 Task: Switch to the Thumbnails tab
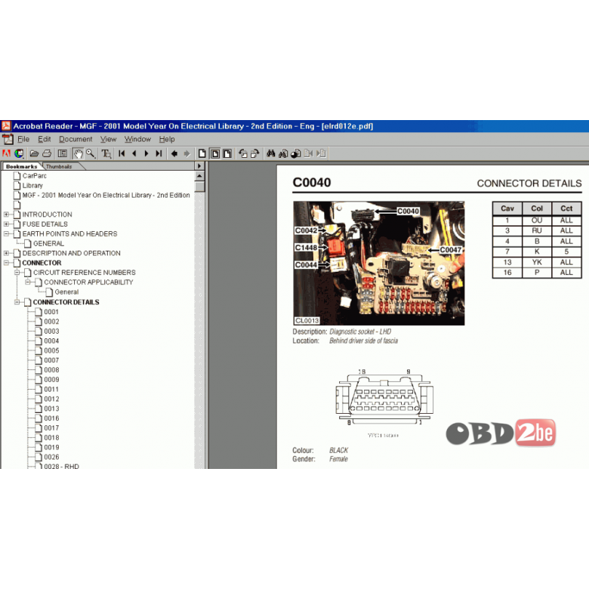[x=59, y=166]
